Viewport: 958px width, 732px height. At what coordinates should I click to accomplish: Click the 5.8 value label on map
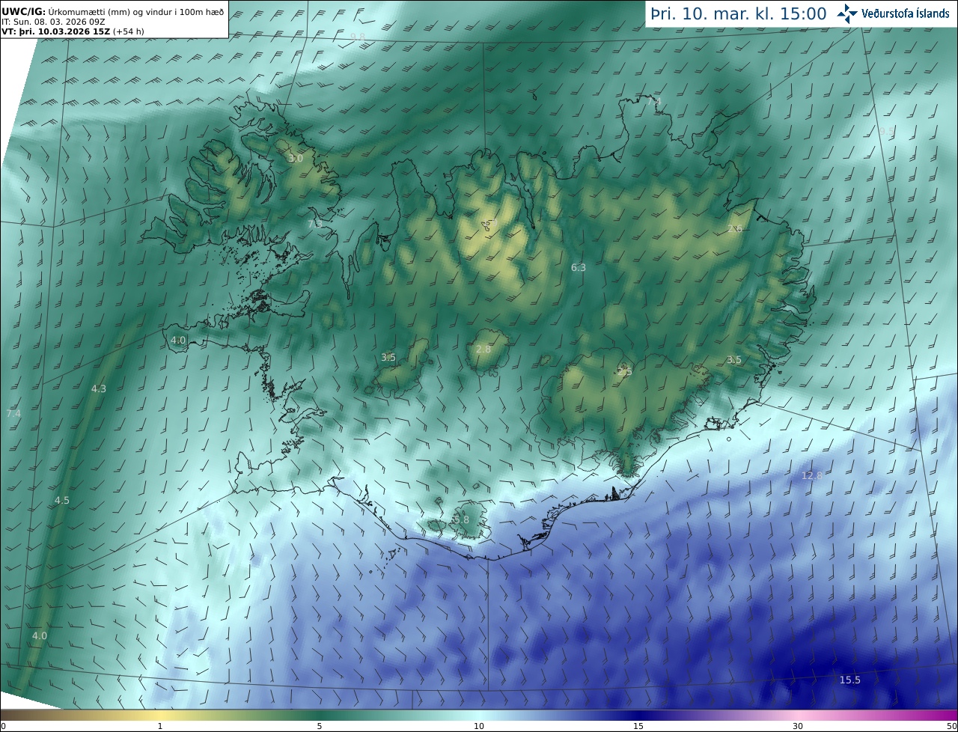click(461, 519)
